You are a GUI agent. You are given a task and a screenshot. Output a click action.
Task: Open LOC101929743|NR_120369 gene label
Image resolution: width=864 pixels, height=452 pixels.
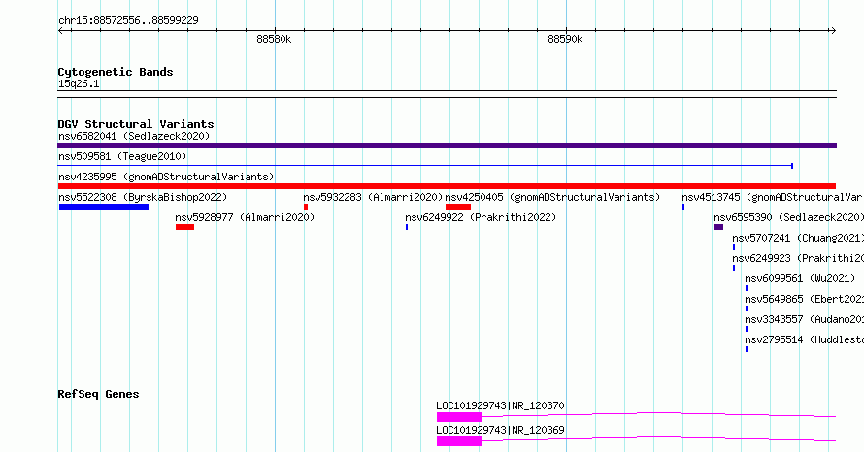[500, 430]
